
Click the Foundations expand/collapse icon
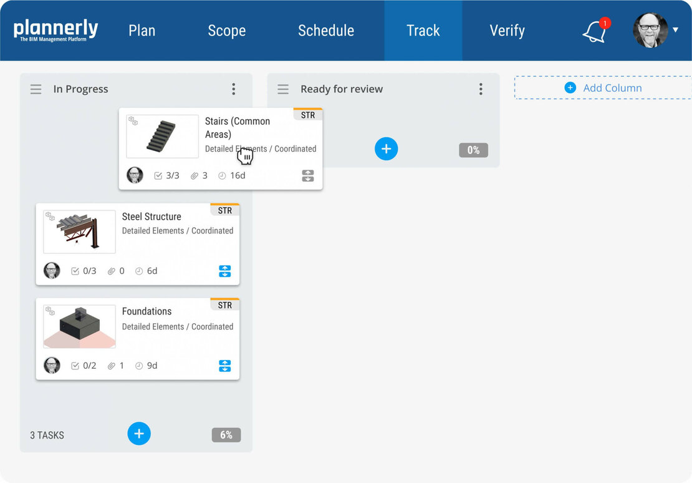[x=225, y=366]
